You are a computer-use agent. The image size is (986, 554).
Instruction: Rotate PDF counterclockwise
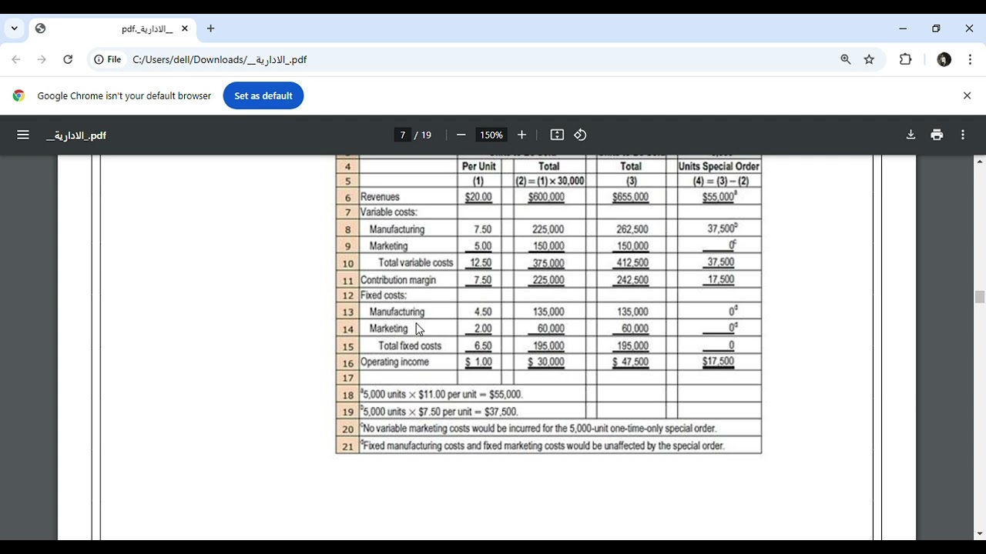pyautogui.click(x=580, y=135)
